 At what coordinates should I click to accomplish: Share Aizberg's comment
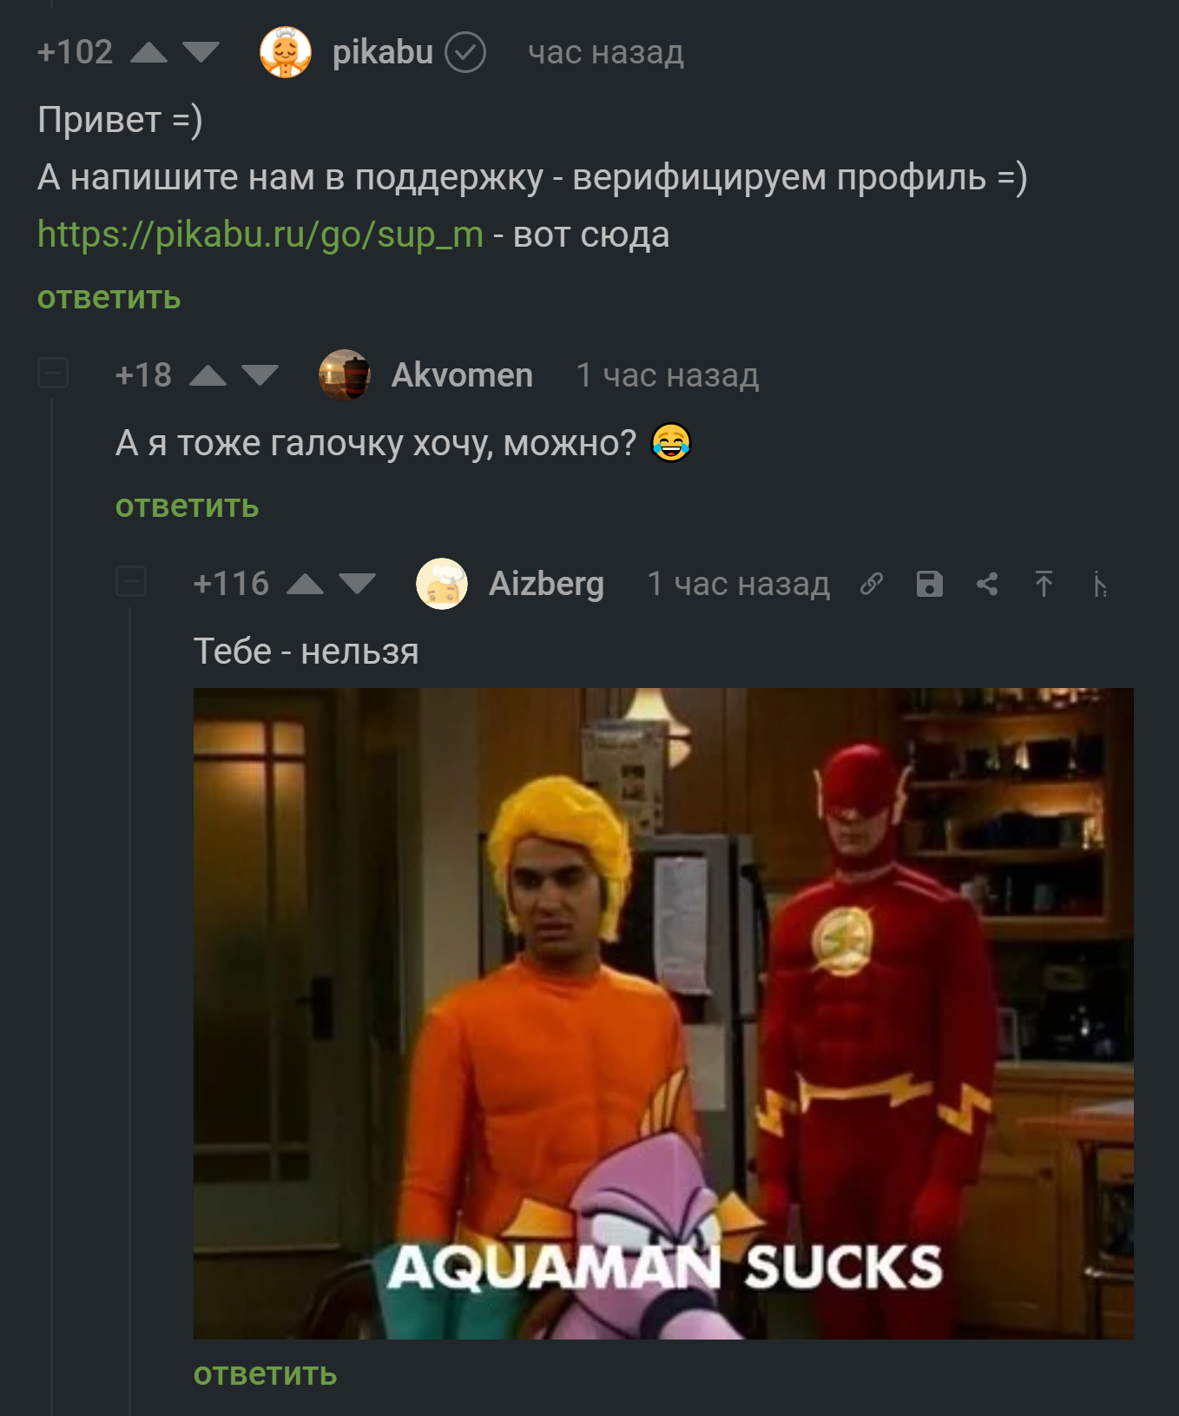[986, 584]
